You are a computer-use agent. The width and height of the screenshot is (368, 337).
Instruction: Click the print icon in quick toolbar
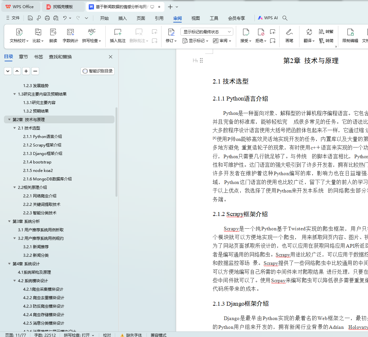(47, 18)
